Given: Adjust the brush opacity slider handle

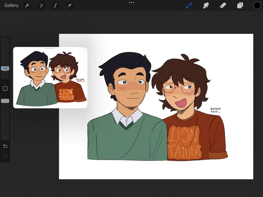Looking at the screenshot, I should point(5,101).
